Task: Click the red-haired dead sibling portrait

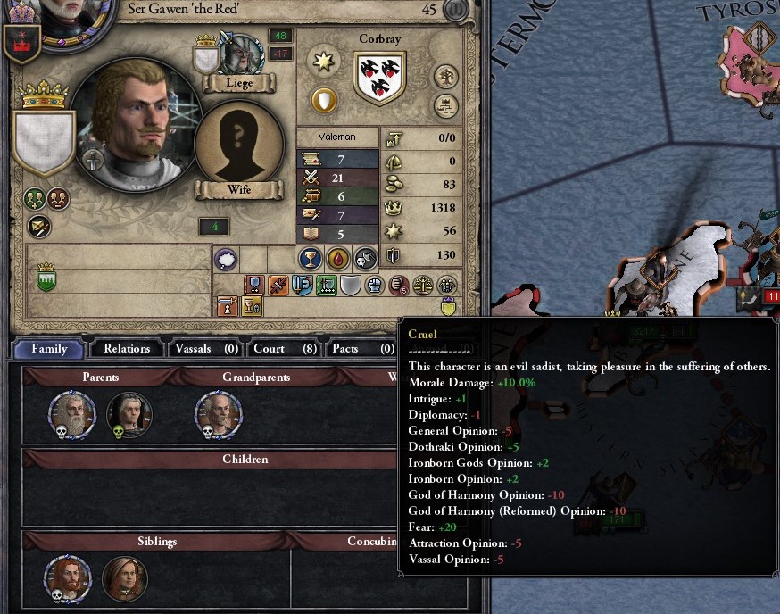Action: click(68, 578)
